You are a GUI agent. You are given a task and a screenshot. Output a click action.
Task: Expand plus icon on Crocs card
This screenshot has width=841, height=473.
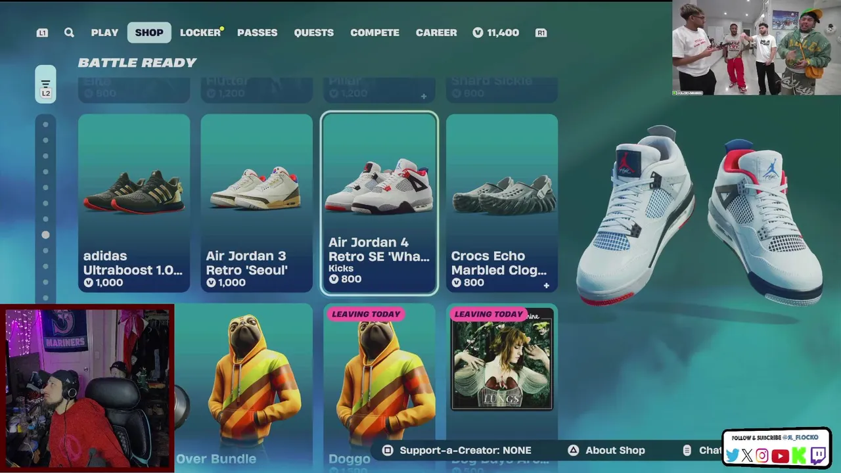(x=546, y=286)
